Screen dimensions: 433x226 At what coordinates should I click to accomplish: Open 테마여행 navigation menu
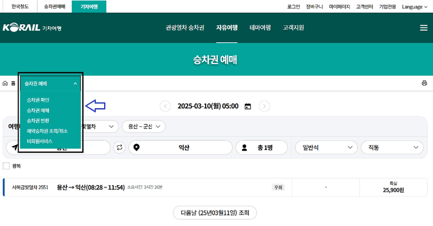coord(260,27)
